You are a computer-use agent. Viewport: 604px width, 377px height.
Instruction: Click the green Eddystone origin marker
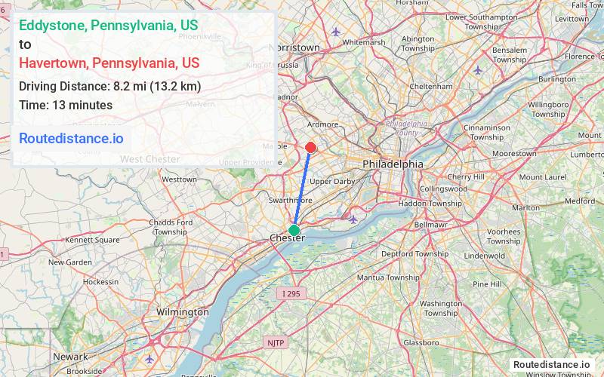pyautogui.click(x=294, y=231)
